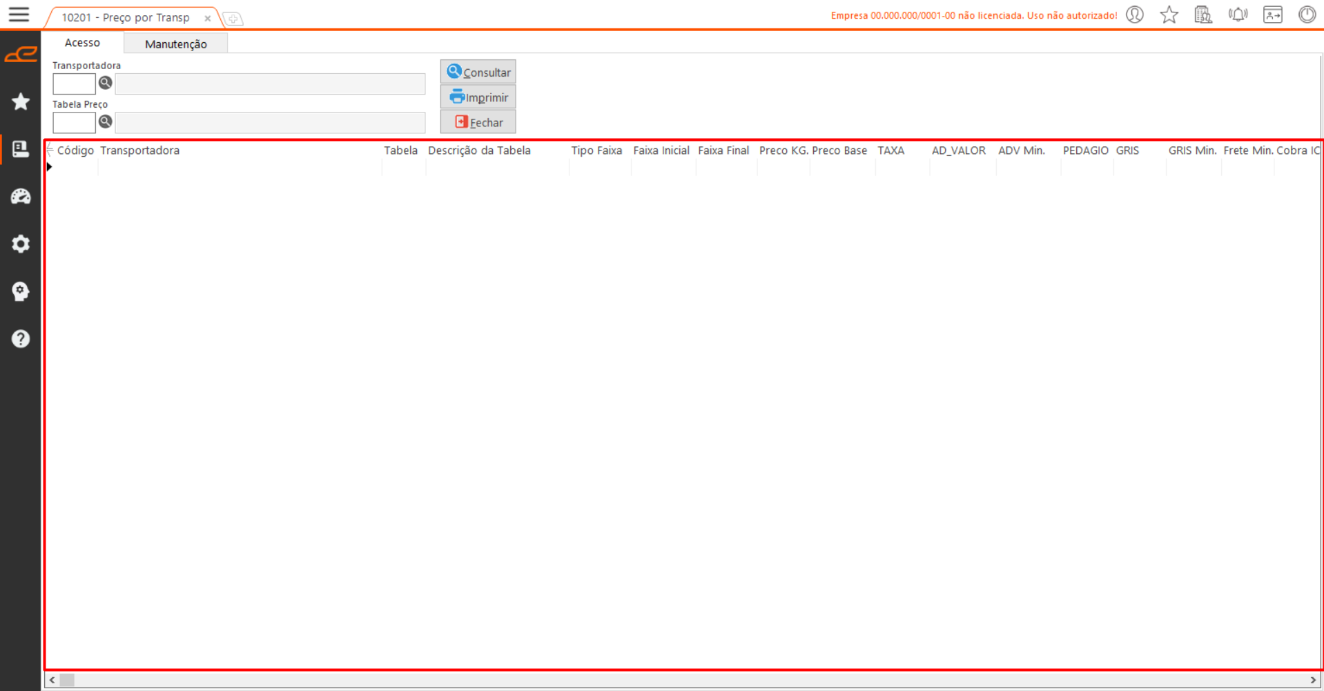Click the Transportadora code input field
The width and height of the screenshot is (1324, 691).
point(74,84)
